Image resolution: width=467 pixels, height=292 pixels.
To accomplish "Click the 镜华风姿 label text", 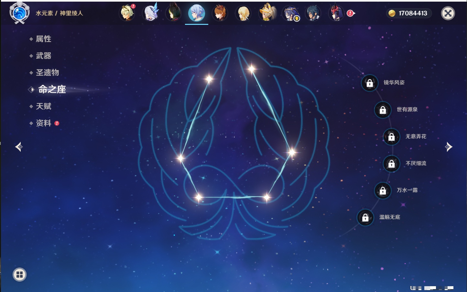I will click(x=394, y=83).
